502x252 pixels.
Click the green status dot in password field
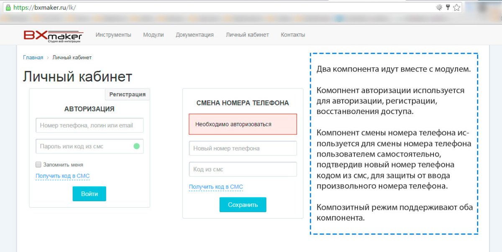pyautogui.click(x=136, y=146)
